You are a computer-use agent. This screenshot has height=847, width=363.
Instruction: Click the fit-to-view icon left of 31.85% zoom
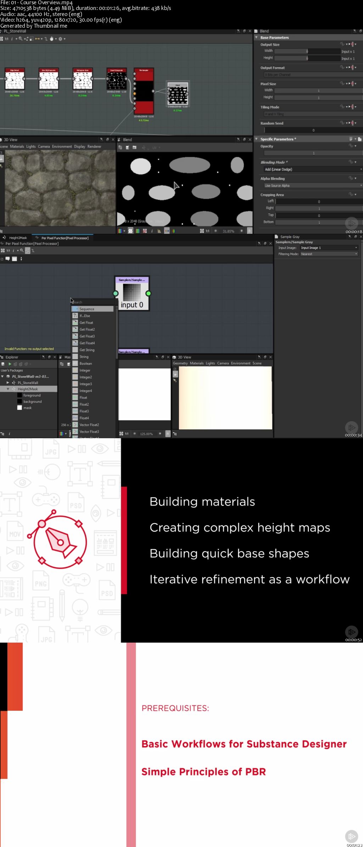coord(202,231)
